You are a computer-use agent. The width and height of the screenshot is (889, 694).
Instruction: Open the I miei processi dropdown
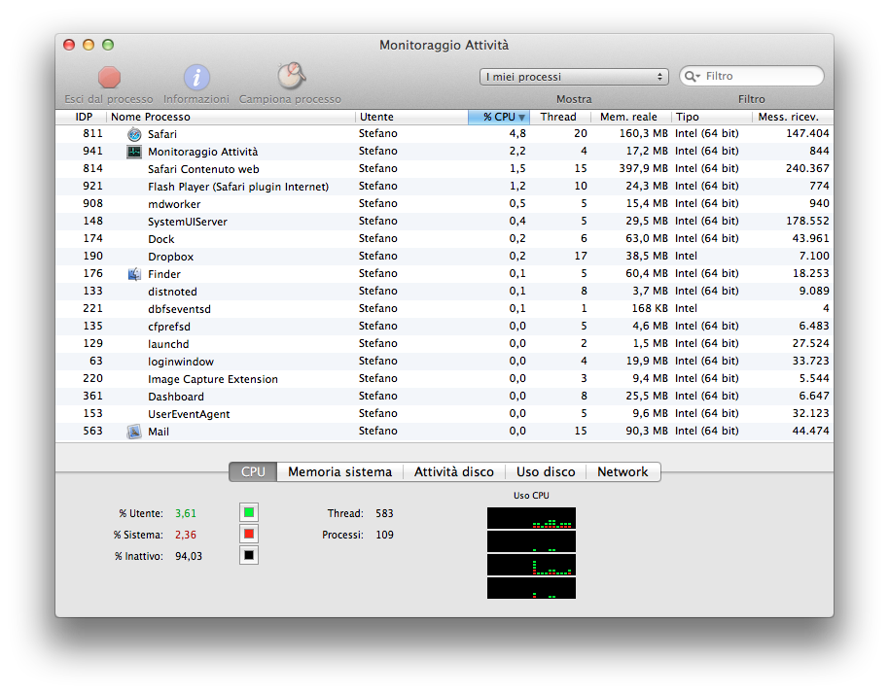tap(574, 77)
